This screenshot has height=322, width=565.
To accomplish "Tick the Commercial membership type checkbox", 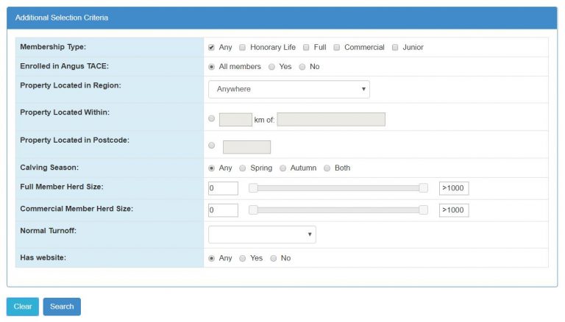I will [x=337, y=47].
